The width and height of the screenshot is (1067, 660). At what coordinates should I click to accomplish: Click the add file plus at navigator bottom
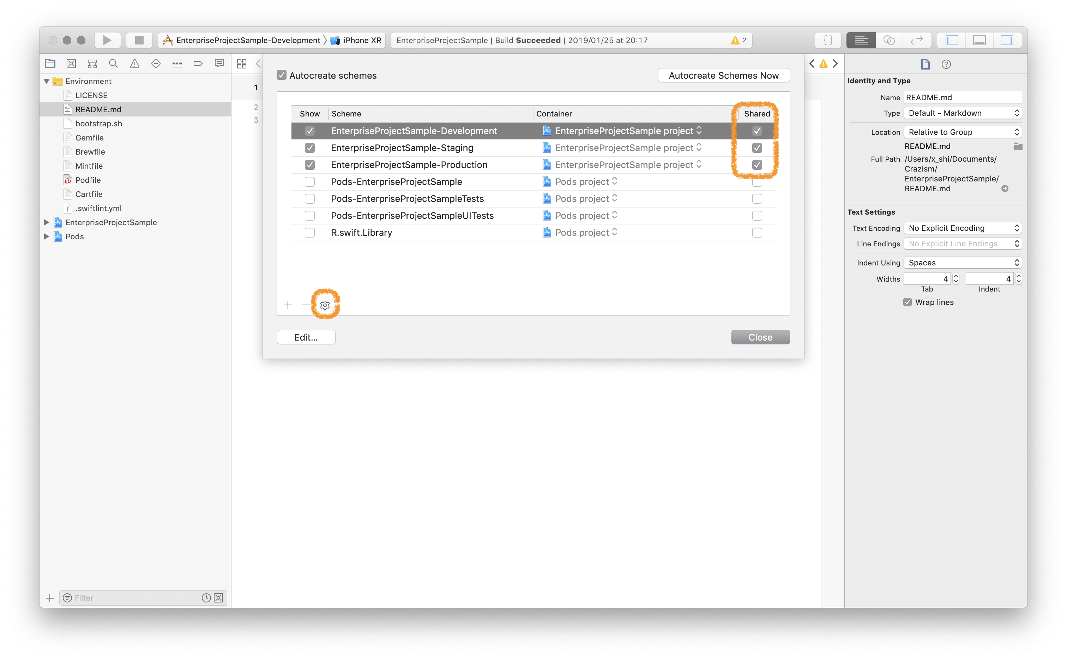[x=50, y=598]
